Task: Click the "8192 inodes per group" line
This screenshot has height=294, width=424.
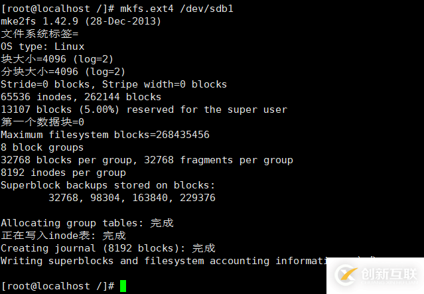Action: tap(62, 173)
